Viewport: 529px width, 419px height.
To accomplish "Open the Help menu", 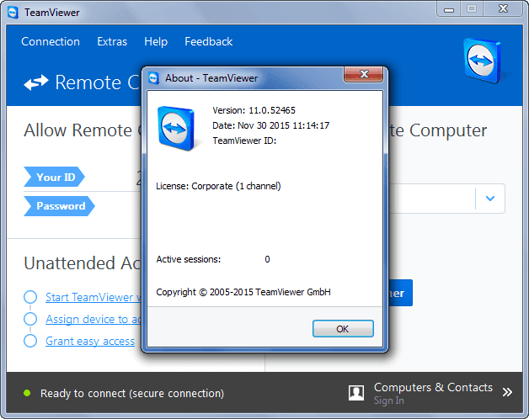I will click(156, 42).
